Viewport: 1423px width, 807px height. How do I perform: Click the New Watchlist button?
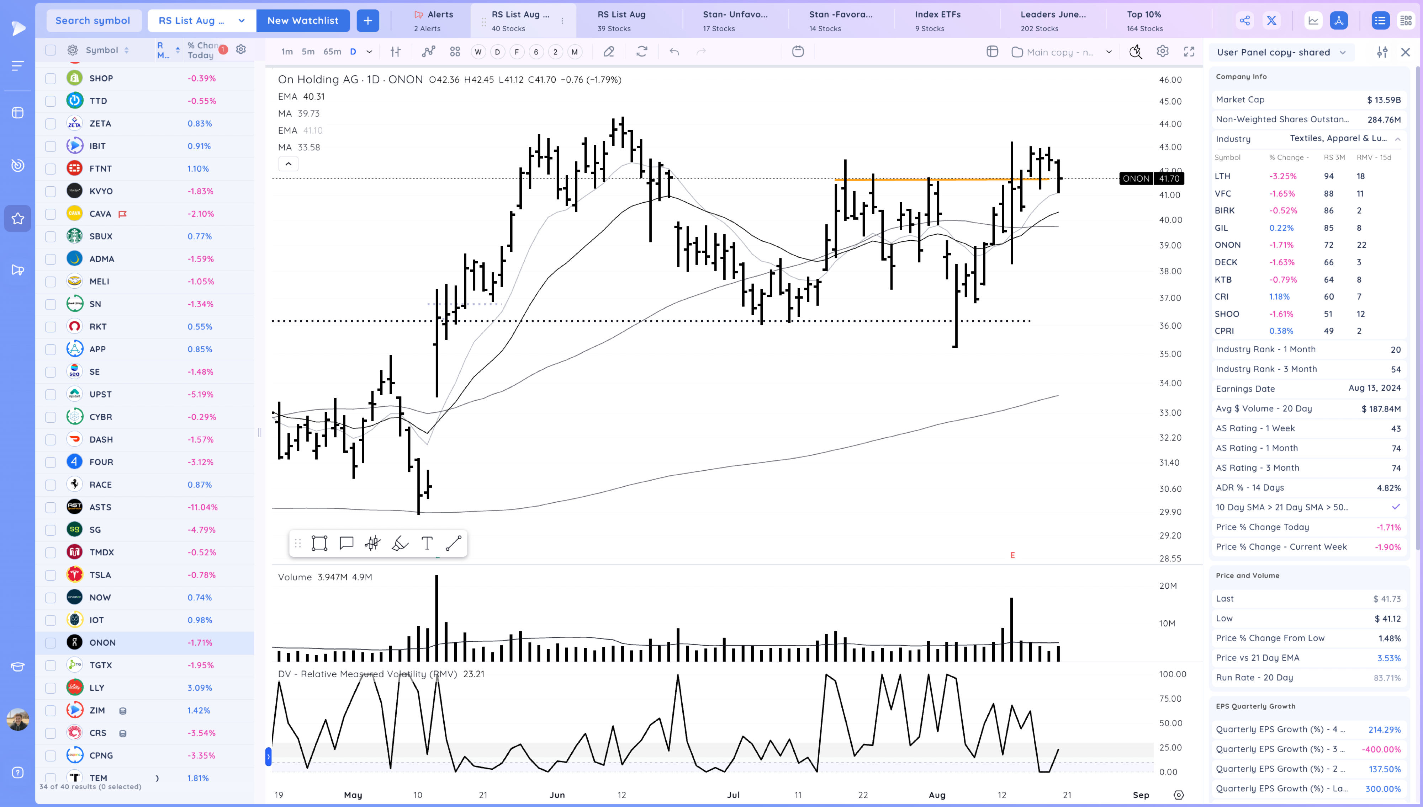[303, 21]
